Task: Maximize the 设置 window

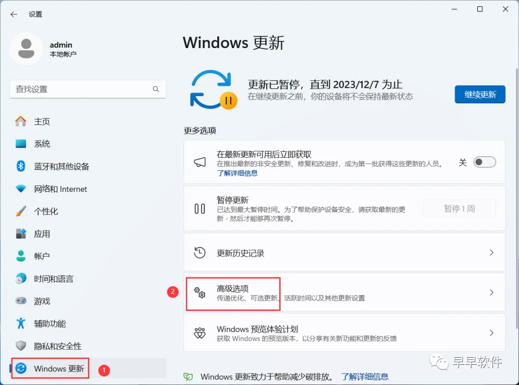Action: [x=480, y=9]
